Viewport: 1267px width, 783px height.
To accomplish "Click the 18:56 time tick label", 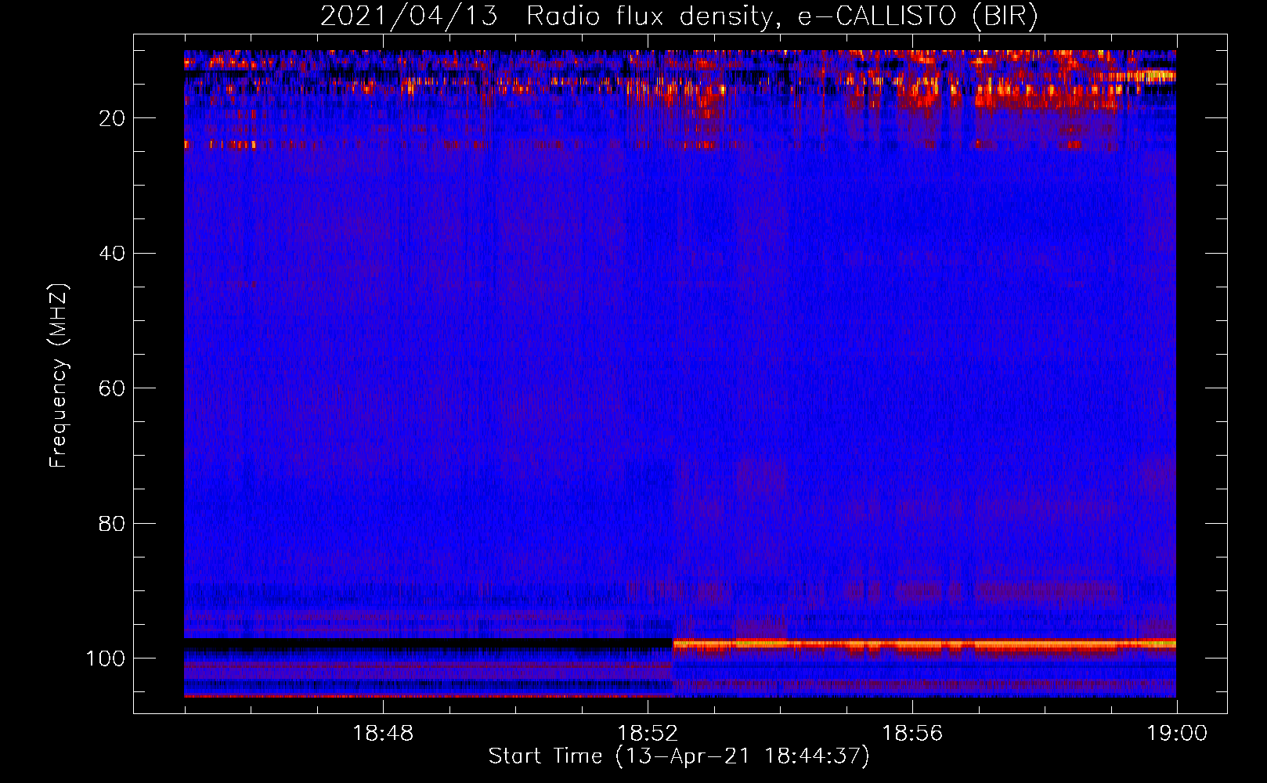I will click(912, 734).
